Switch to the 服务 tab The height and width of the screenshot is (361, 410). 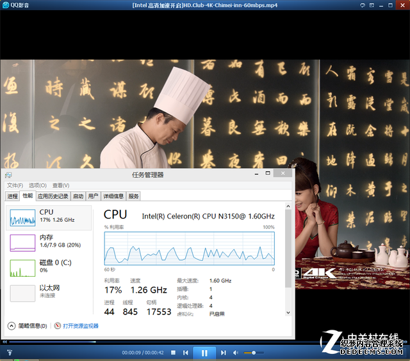[x=134, y=196]
